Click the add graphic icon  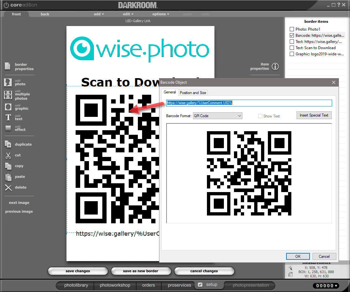point(8,107)
